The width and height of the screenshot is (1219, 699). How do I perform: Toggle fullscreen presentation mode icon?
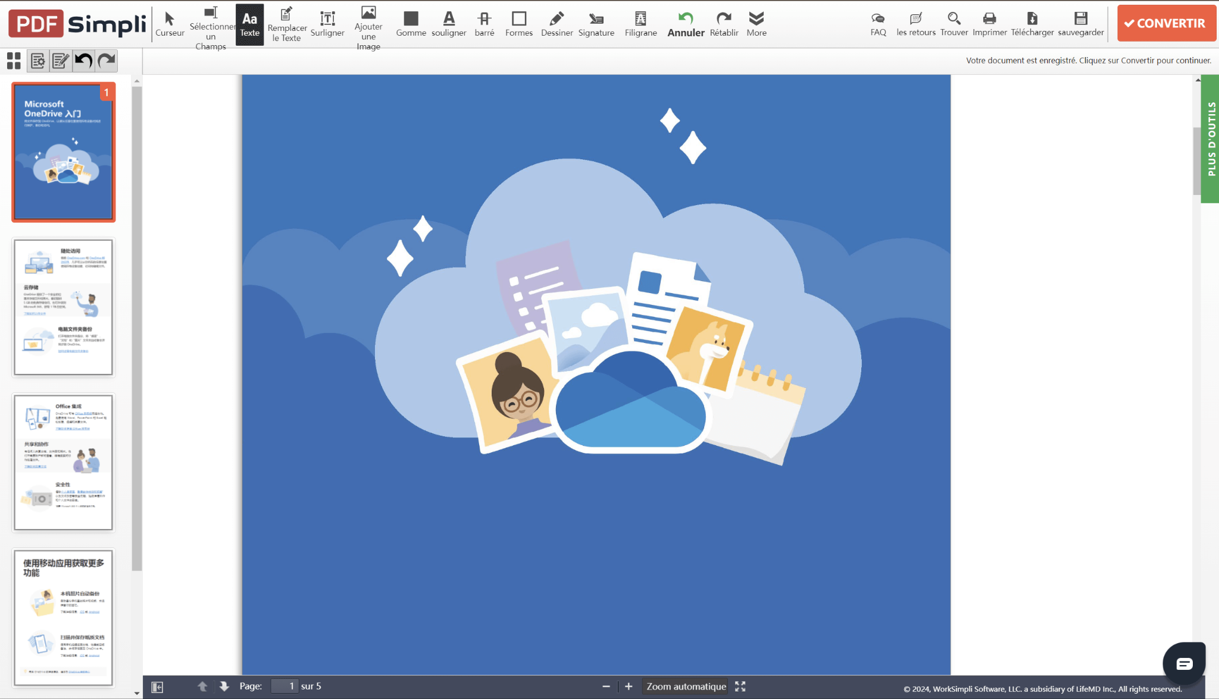point(740,687)
